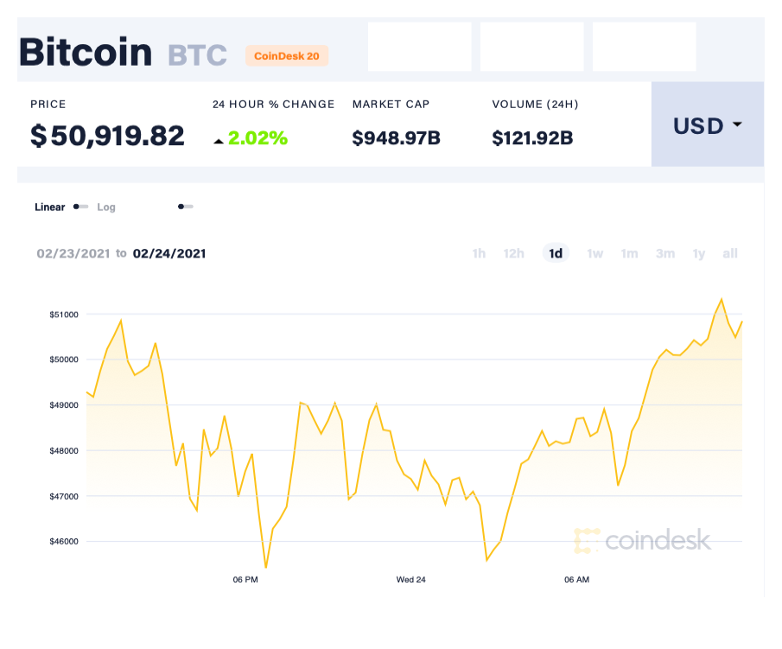Select the 1h time range tab
The image size is (782, 649).
click(x=479, y=253)
